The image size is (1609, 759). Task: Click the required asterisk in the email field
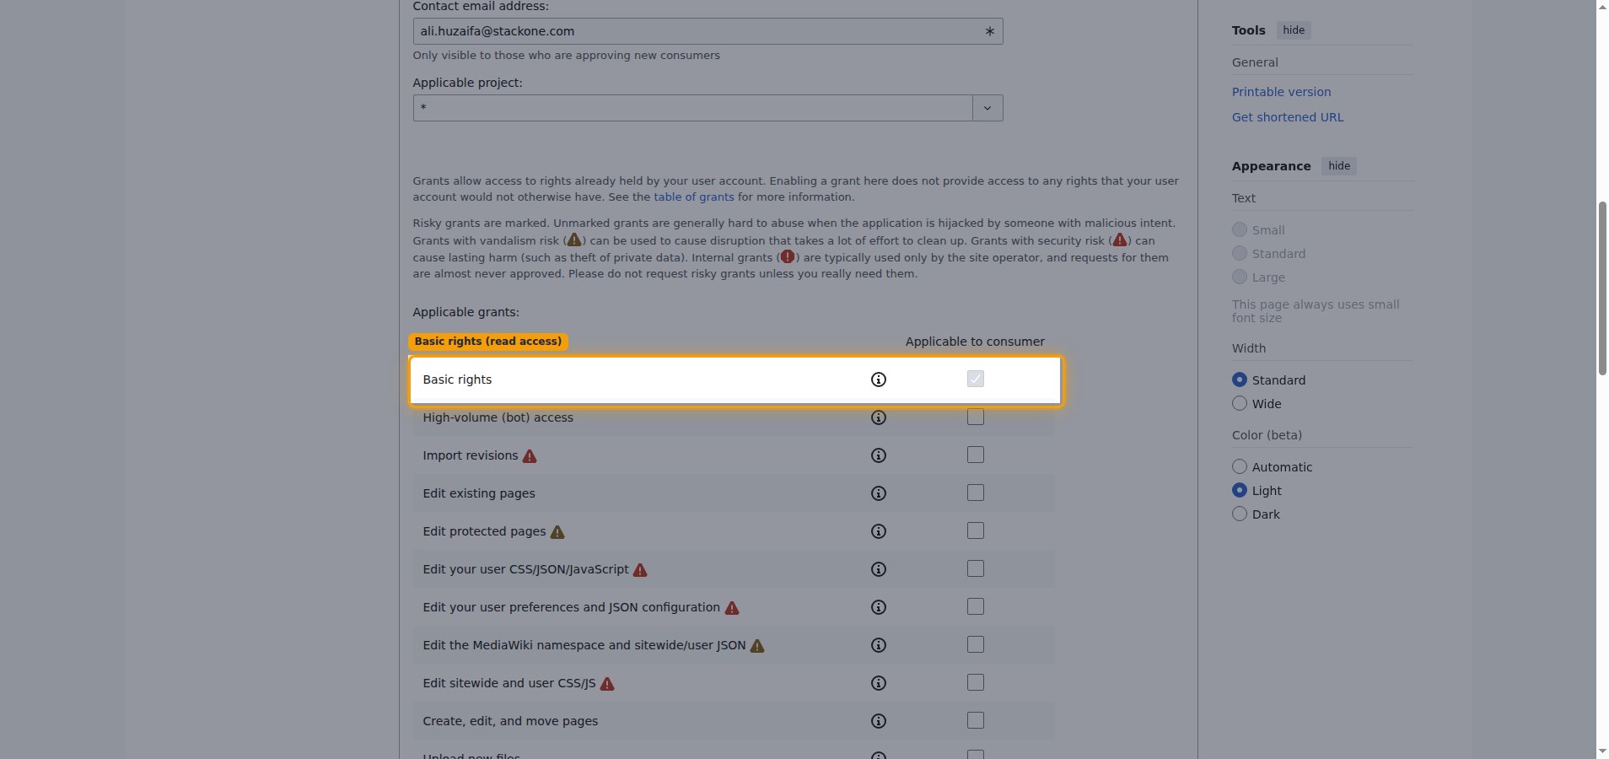(x=990, y=31)
